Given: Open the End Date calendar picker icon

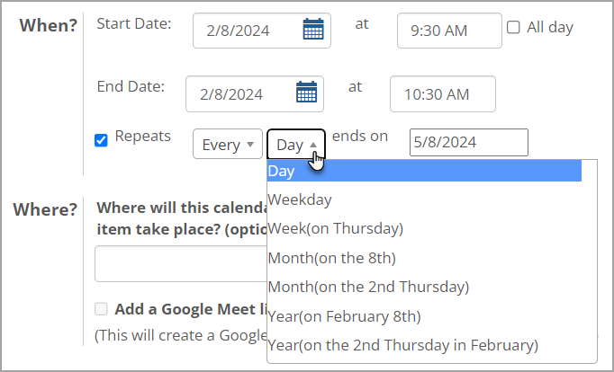Looking at the screenshot, I should [x=306, y=93].
